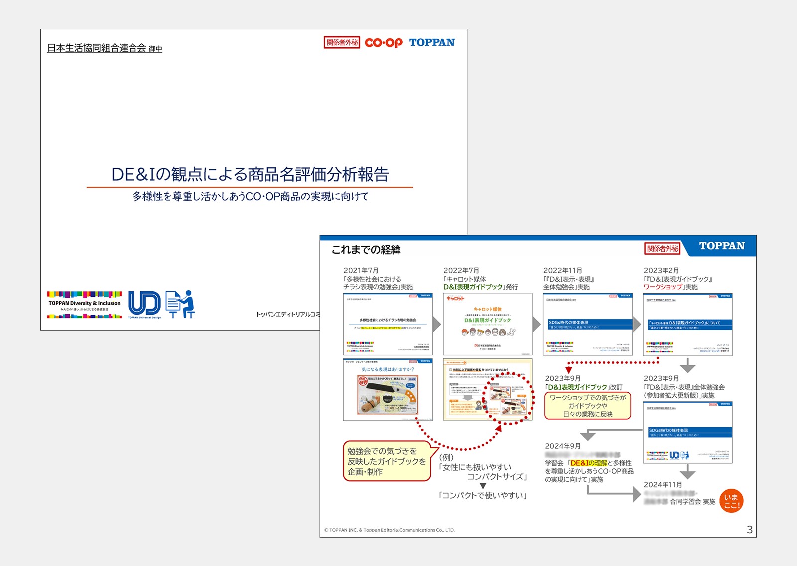Click the 2024年11月 date label

point(663,485)
